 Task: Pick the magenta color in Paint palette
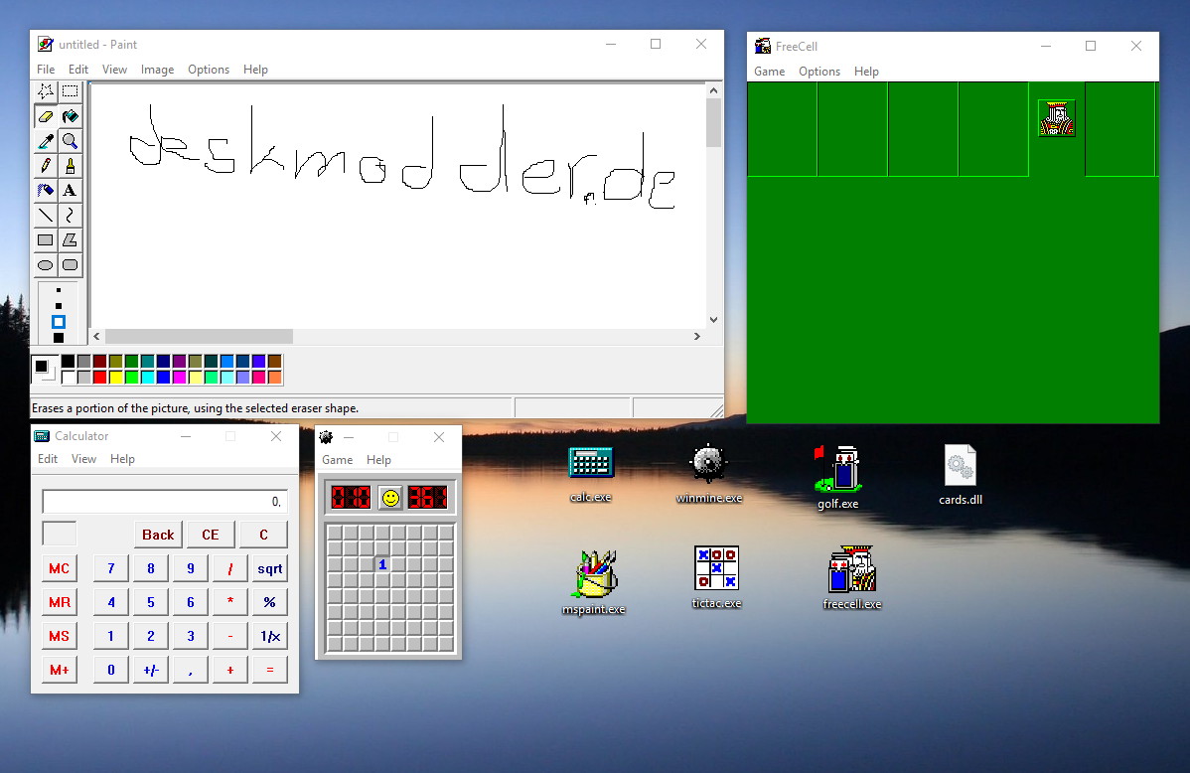pos(179,378)
